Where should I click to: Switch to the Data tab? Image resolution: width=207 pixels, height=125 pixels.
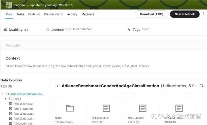pyautogui.click(x=9, y=14)
